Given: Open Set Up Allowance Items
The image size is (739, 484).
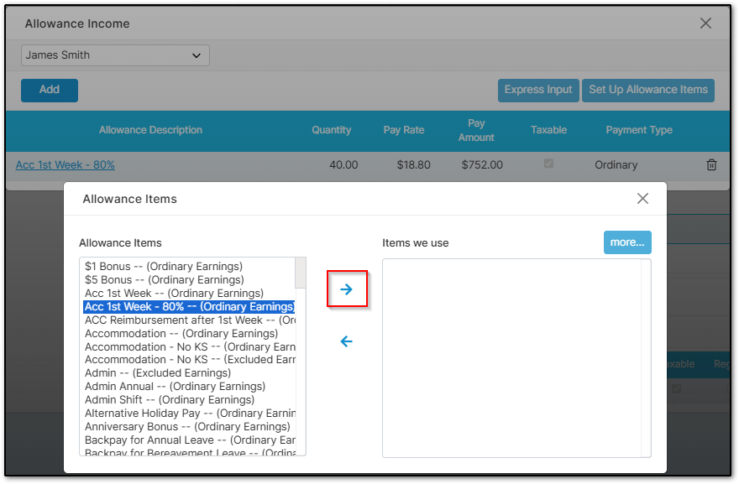Looking at the screenshot, I should pyautogui.click(x=648, y=90).
